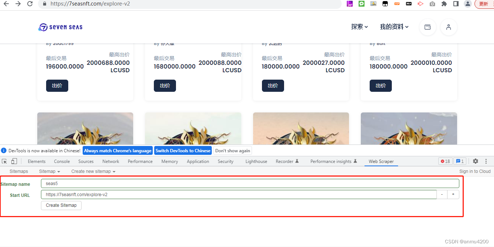494x247 pixels.
Task: Open the second NFT thumbnail in second row
Action: [193, 128]
